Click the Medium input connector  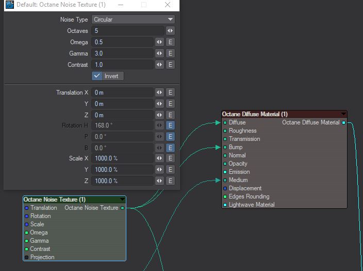(225, 180)
